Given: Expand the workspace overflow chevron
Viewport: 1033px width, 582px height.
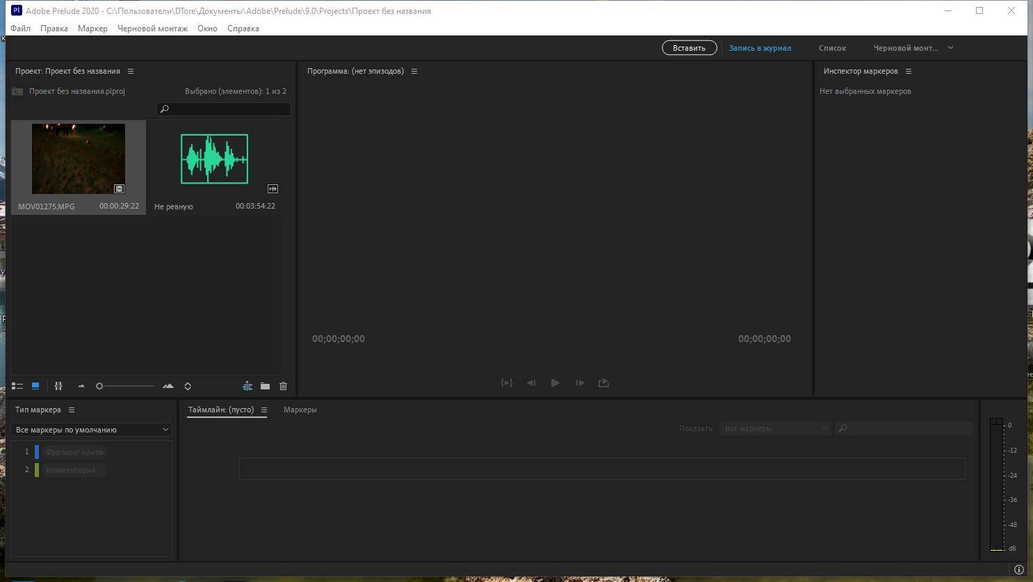Looking at the screenshot, I should [x=950, y=47].
